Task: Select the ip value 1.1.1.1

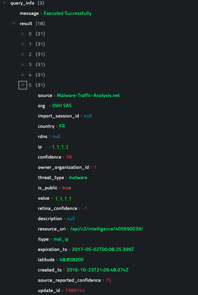Action: point(60,147)
